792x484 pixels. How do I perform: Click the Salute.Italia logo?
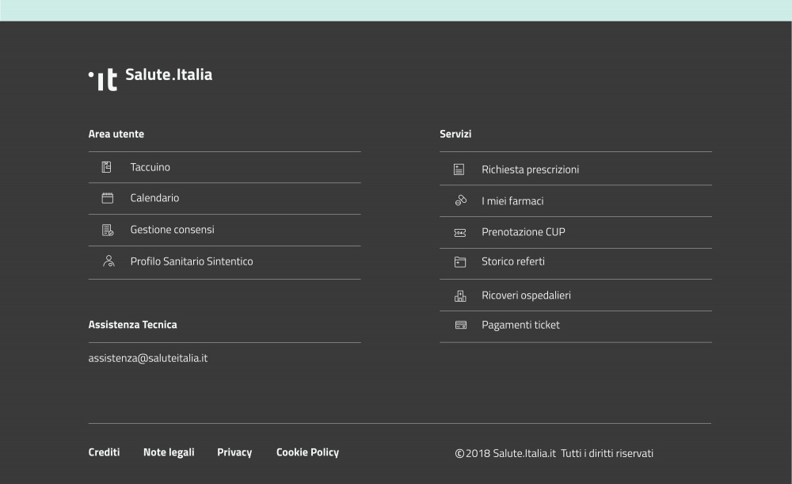pos(150,76)
